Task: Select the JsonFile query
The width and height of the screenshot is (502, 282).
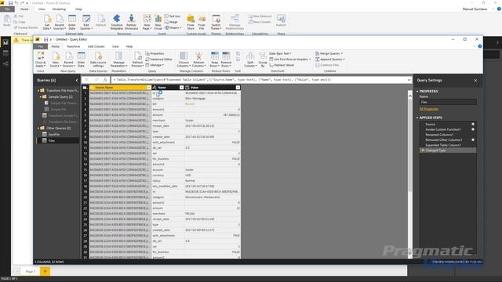Action: 54,134
